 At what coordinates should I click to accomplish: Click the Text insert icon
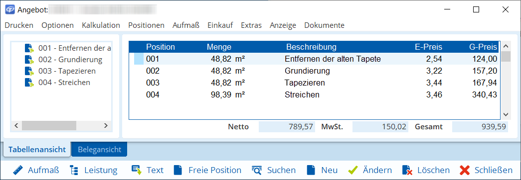point(137,171)
